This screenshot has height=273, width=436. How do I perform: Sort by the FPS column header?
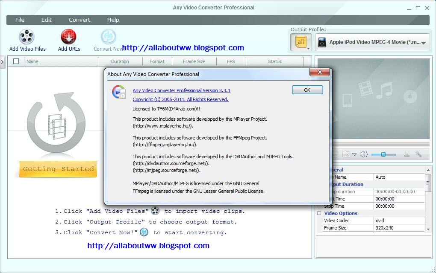click(231, 61)
